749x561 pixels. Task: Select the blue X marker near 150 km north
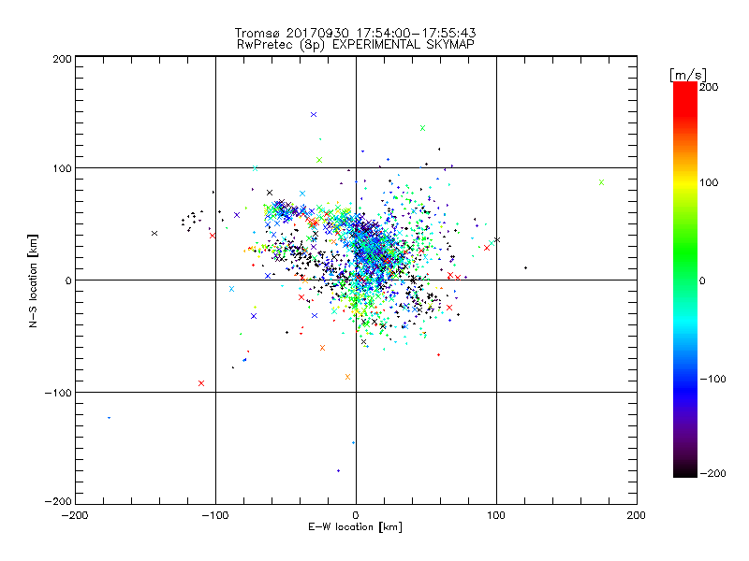point(314,114)
